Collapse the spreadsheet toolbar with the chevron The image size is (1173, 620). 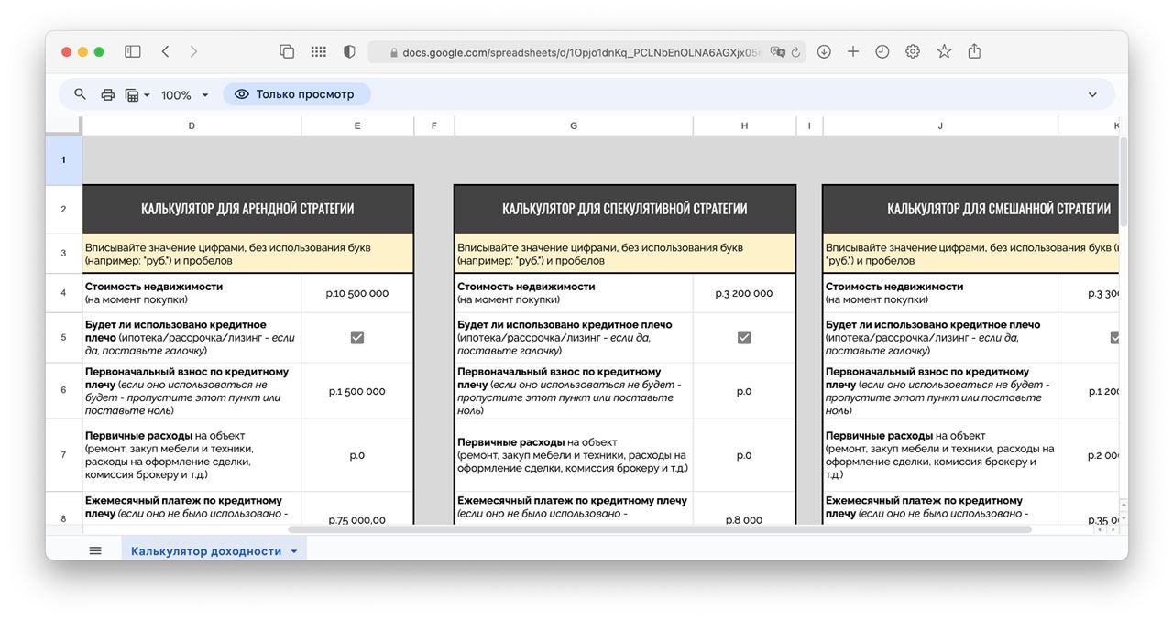tap(1092, 94)
